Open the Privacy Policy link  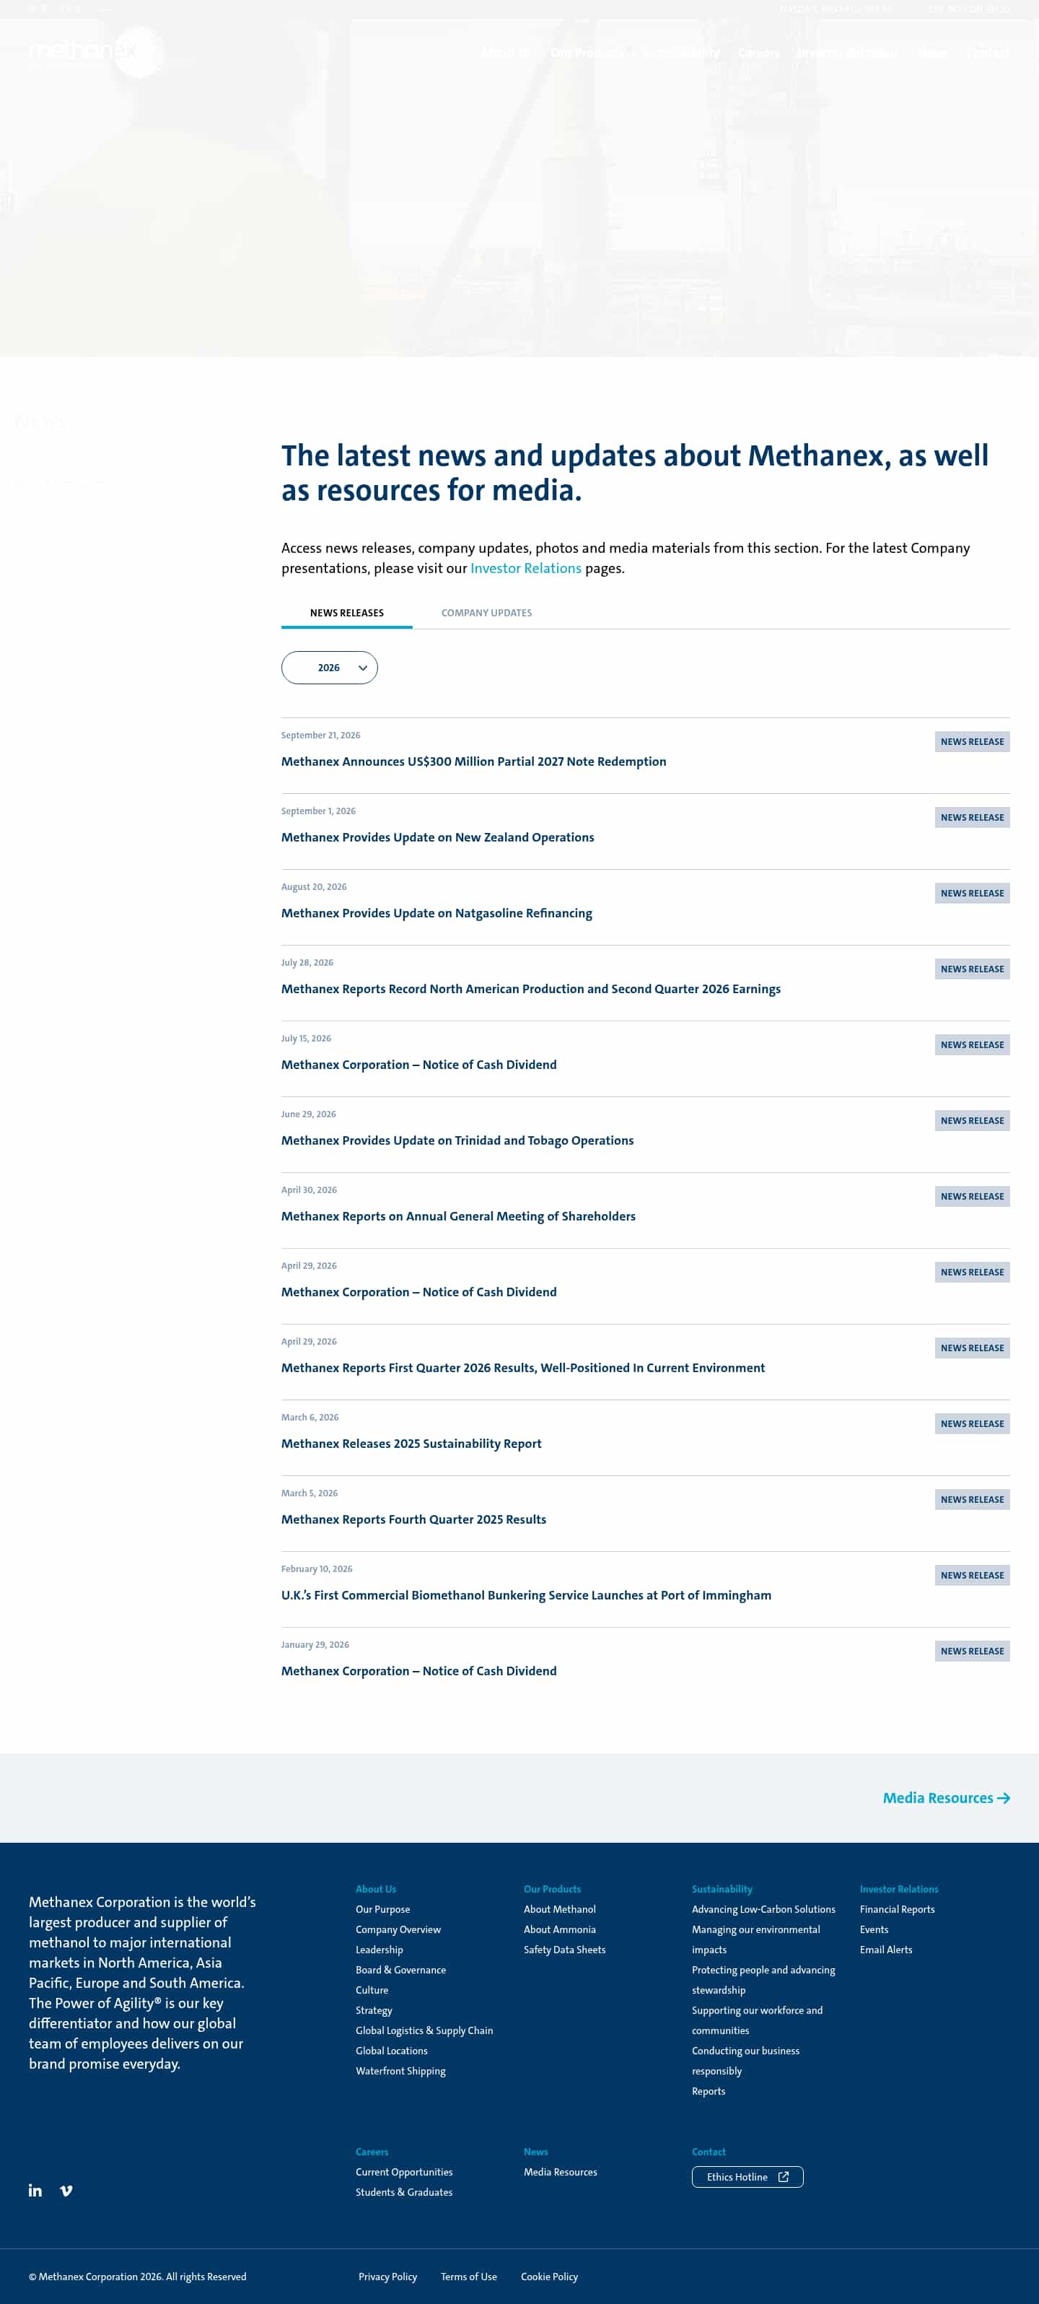[x=388, y=2277]
